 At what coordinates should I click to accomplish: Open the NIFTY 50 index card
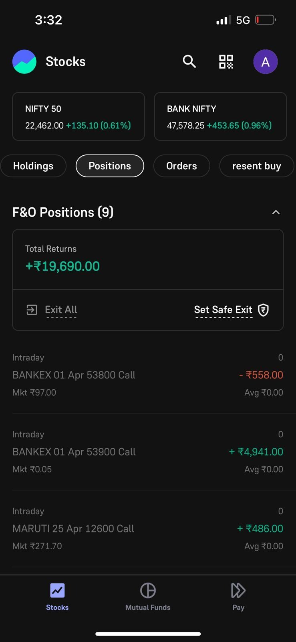pos(79,116)
